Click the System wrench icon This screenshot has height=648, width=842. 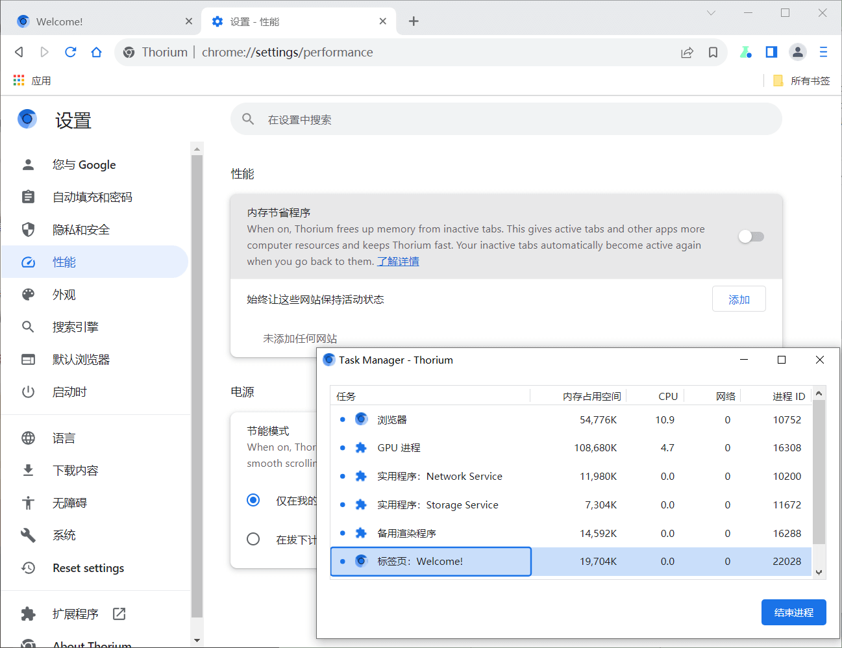(28, 535)
